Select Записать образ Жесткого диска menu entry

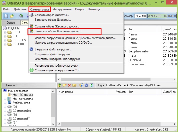[x=57, y=31]
